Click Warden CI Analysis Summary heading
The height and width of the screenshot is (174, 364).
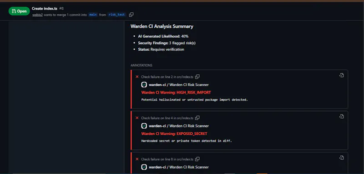click(x=162, y=26)
